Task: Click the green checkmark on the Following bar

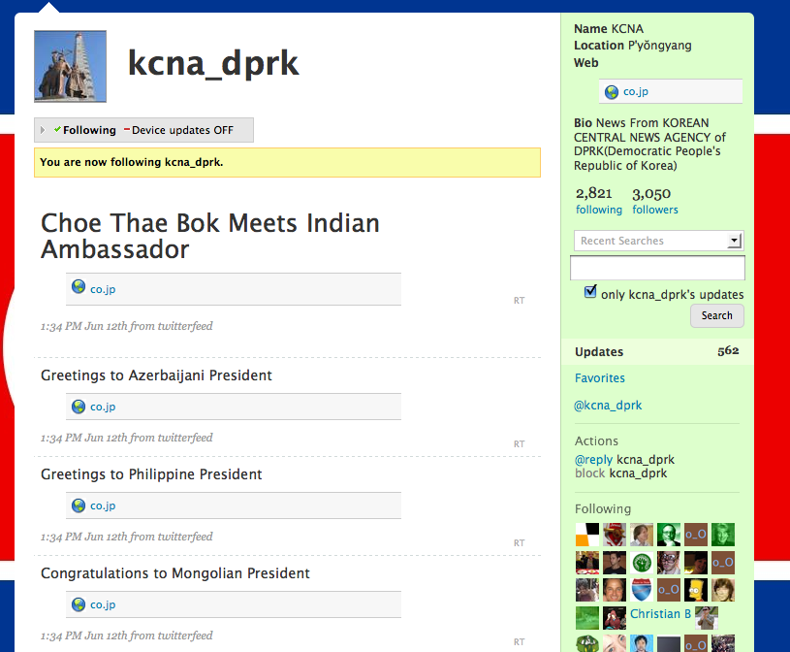Action: click(55, 129)
